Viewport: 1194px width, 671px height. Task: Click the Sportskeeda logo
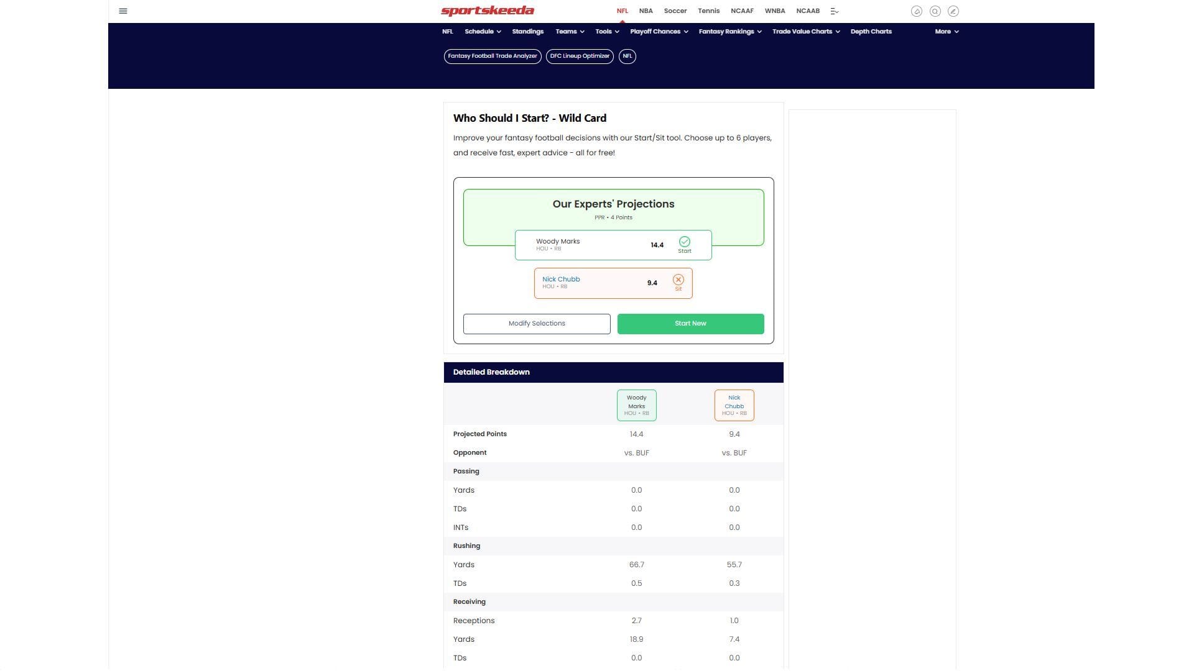[x=488, y=11]
